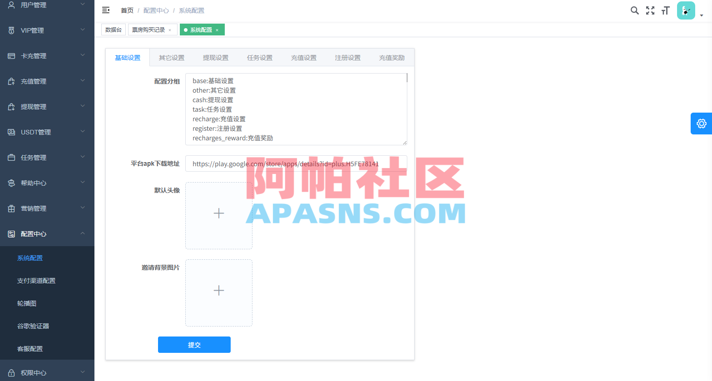The height and width of the screenshot is (381, 712).
Task: Open the blue settings gear panel
Action: 702,124
